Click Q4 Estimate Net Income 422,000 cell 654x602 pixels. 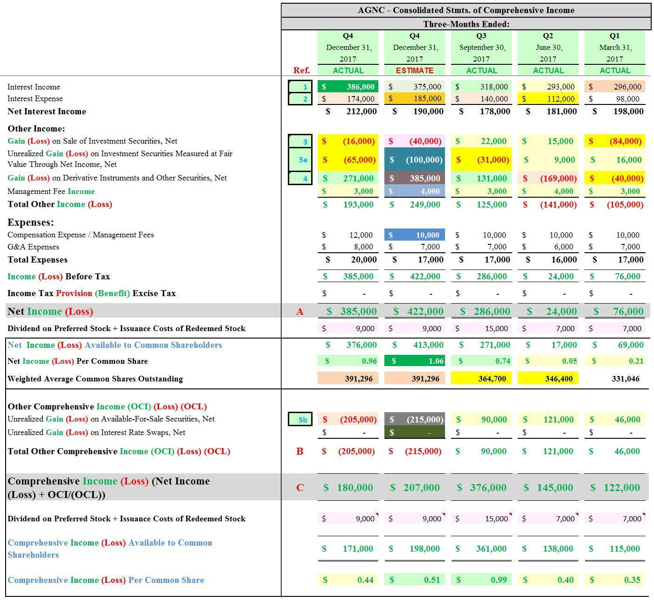coord(415,311)
